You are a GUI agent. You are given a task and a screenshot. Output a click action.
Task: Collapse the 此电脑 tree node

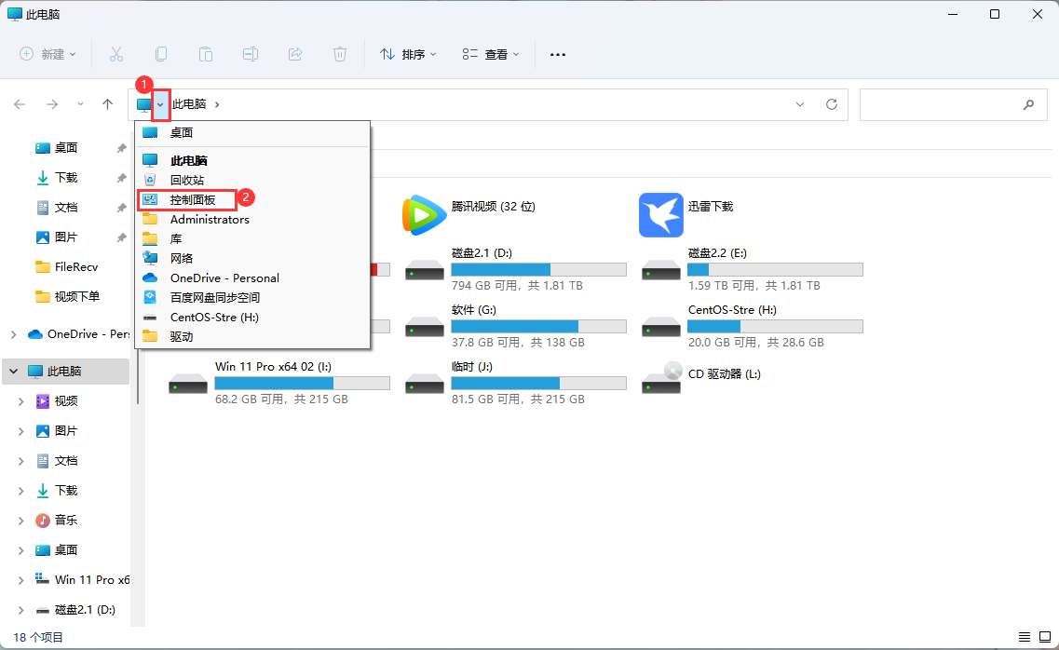point(14,372)
